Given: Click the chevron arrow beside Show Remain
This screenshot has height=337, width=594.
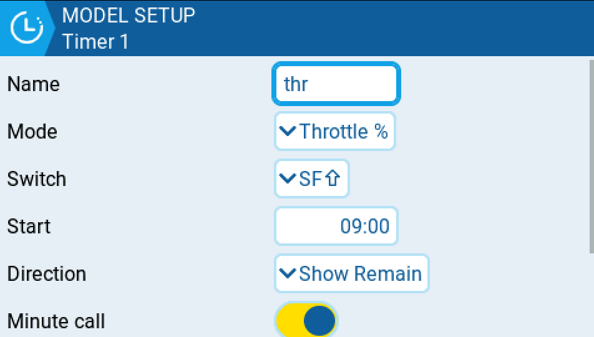Looking at the screenshot, I should [x=288, y=274].
